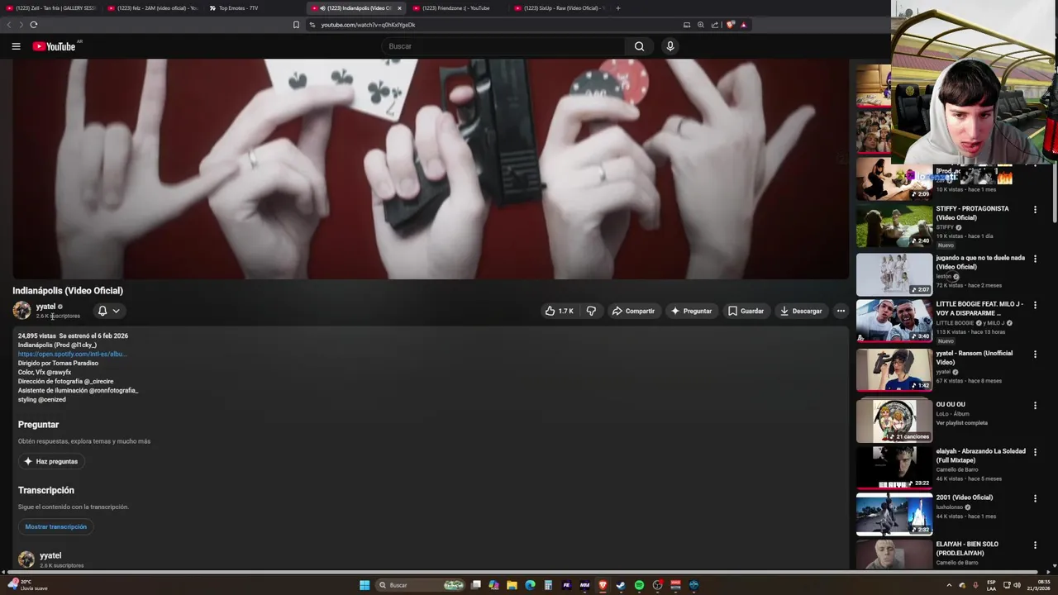
Task: Open more options for elaiyah - Abrazando La Soledad
Action: (x=1035, y=452)
